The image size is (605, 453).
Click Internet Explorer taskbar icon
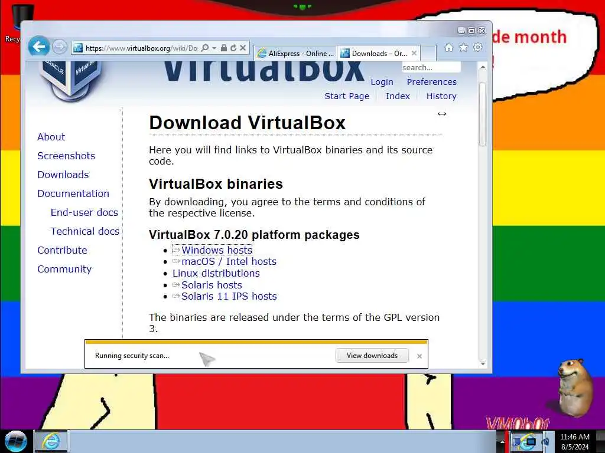tap(51, 441)
